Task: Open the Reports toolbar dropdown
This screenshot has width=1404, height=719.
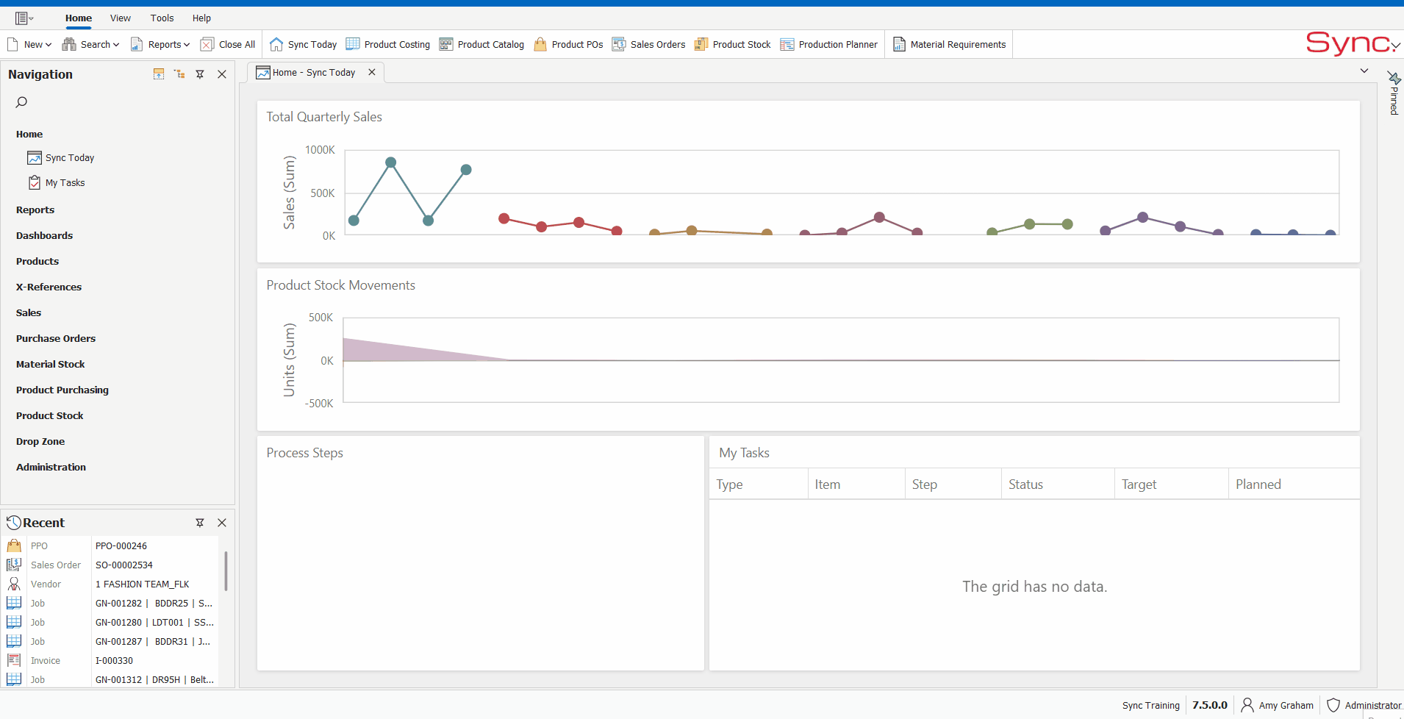Action: pos(160,45)
